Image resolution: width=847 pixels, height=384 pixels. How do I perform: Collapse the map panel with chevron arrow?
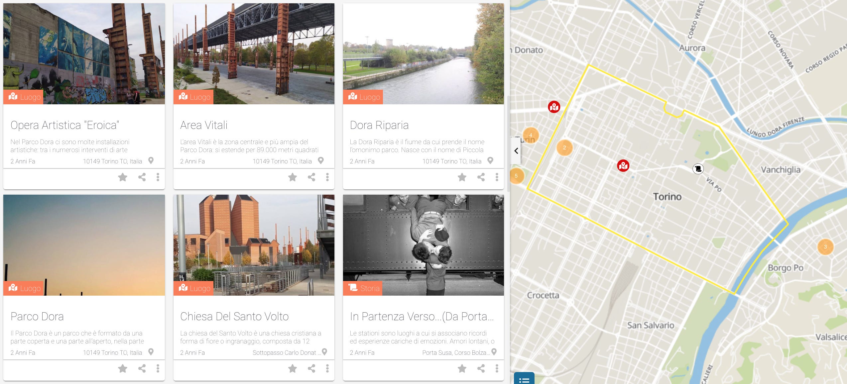click(x=516, y=151)
